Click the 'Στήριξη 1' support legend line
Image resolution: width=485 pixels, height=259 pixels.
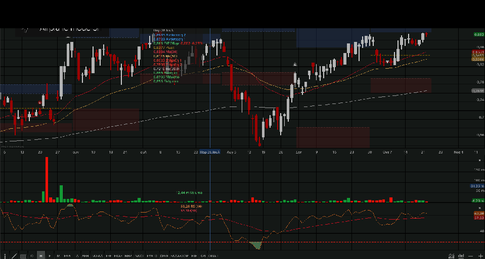(x=167, y=60)
